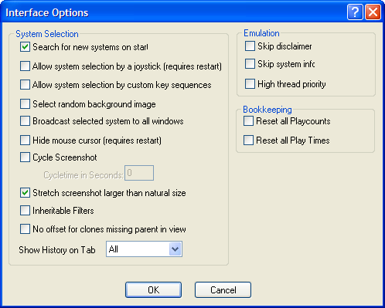Image resolution: width=385 pixels, height=308 pixels.
Task: Check Reset all Playcounts
Action: [248, 121]
